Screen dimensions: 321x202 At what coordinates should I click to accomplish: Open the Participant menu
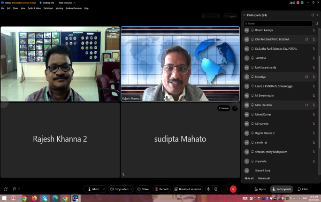[48, 8]
